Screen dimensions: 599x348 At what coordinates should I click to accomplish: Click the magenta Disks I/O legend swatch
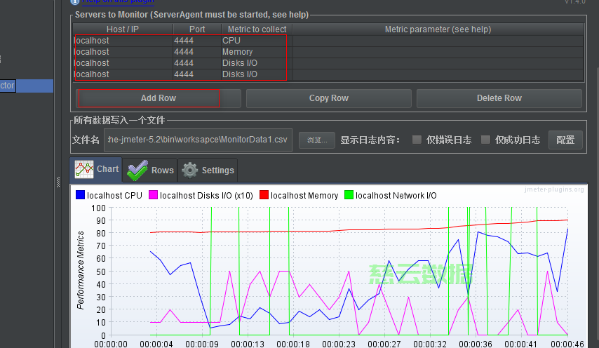[152, 196]
